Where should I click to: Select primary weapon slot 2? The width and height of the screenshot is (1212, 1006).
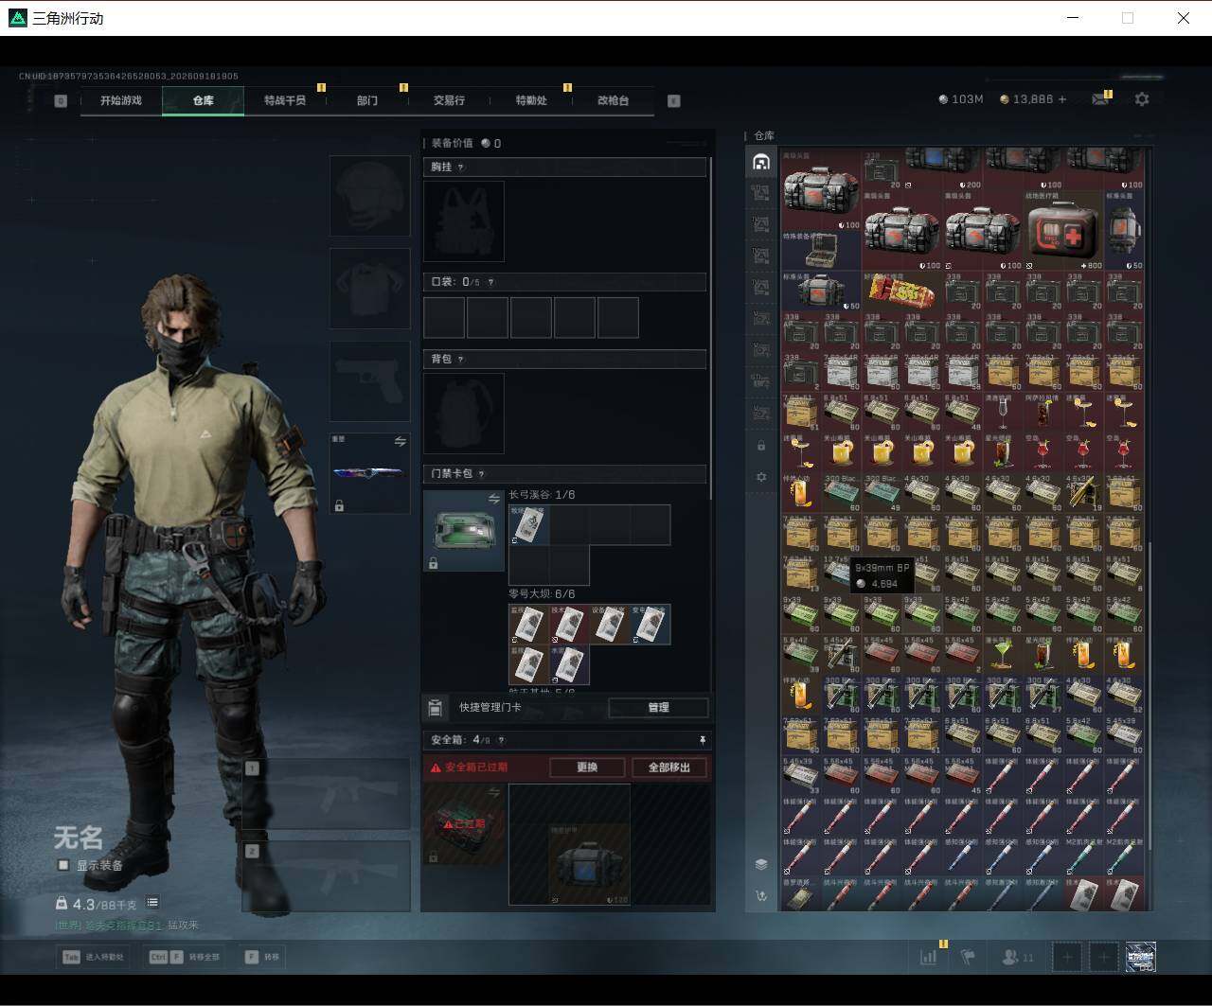click(x=326, y=876)
